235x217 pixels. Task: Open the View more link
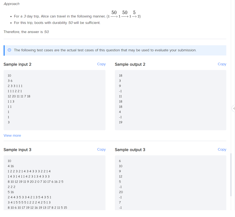[12, 135]
